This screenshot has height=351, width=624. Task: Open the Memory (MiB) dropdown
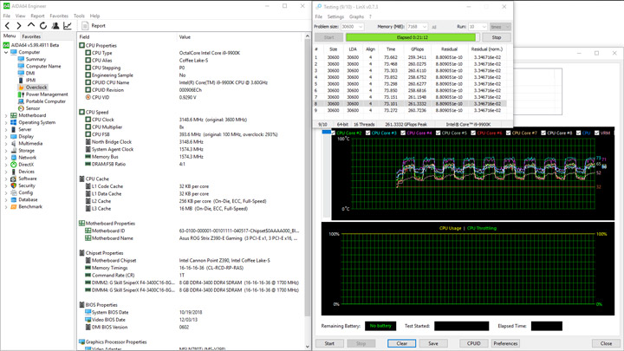[424, 27]
